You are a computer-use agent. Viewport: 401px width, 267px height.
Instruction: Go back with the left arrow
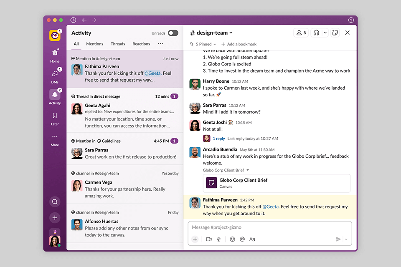coord(84,20)
